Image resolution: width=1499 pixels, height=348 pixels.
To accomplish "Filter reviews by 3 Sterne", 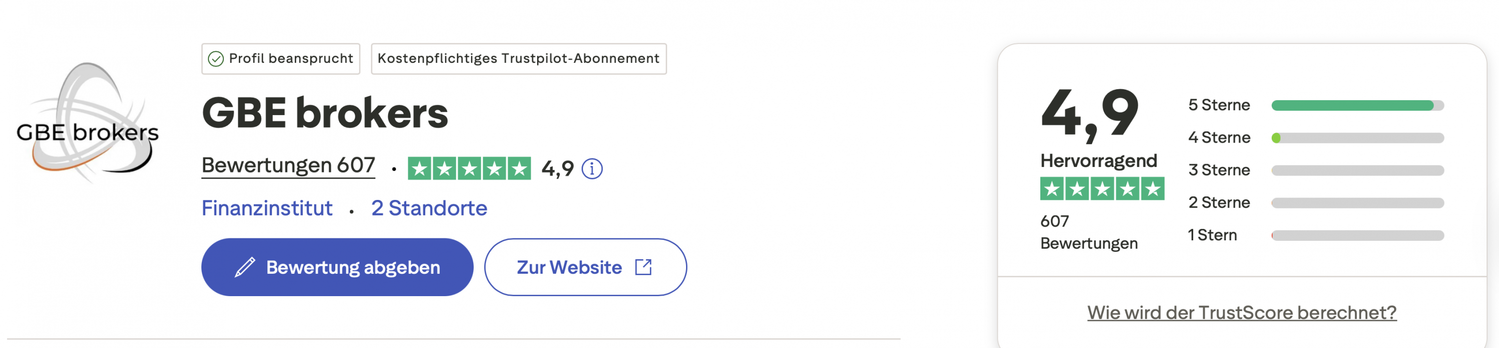I will tap(1219, 170).
